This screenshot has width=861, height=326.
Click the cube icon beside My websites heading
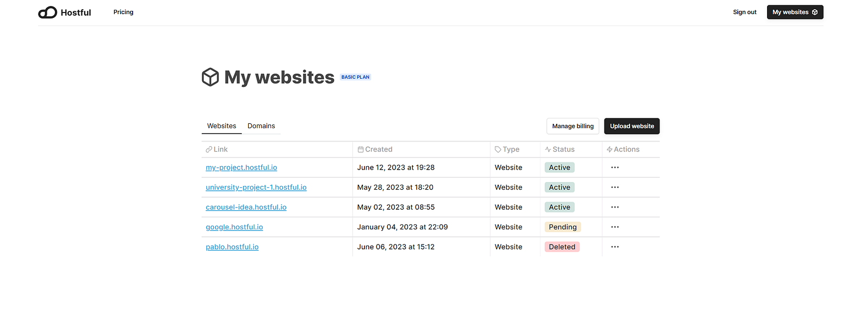[x=210, y=77]
